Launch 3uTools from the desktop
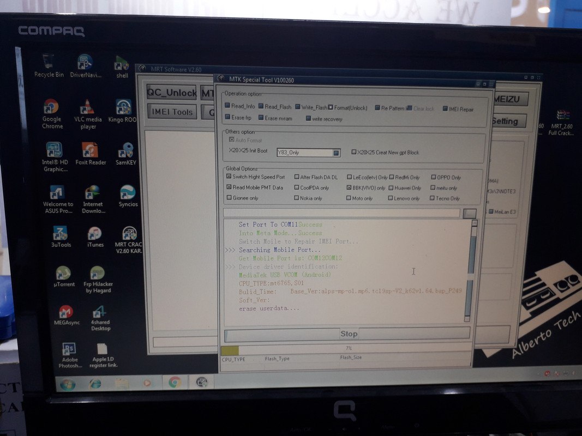This screenshot has width=582, height=436. (x=61, y=237)
